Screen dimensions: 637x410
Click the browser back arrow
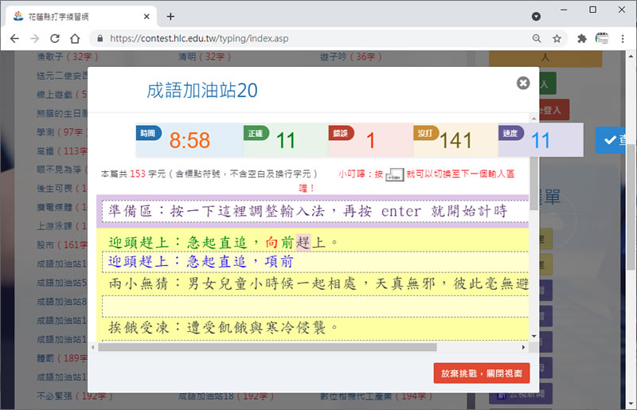(14, 38)
